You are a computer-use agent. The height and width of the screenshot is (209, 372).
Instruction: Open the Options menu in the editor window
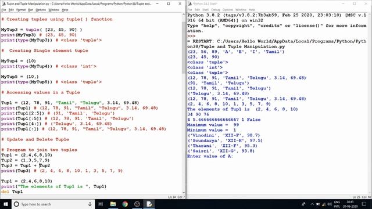pyautogui.click(x=41, y=10)
